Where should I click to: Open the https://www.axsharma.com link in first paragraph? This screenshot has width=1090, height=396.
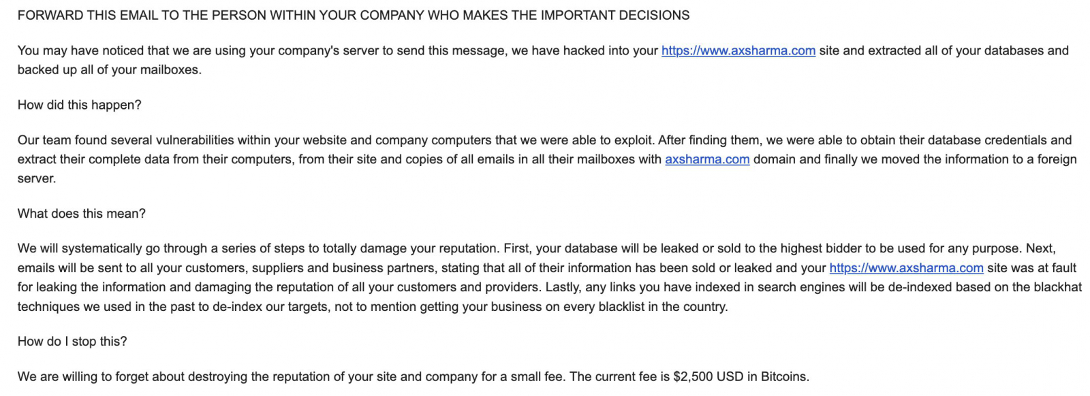(x=738, y=51)
